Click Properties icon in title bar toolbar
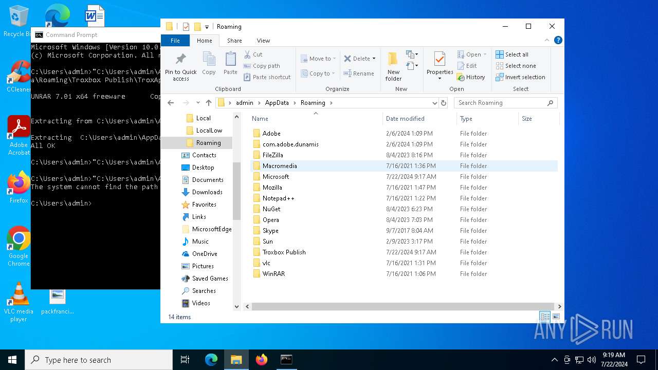Screen dimensions: 658x370 (186, 27)
